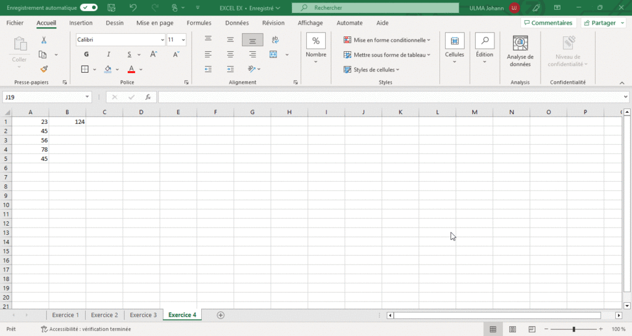632x336 pixels.
Task: Toggle Enregistrement automatique switch
Action: pyautogui.click(x=89, y=7)
